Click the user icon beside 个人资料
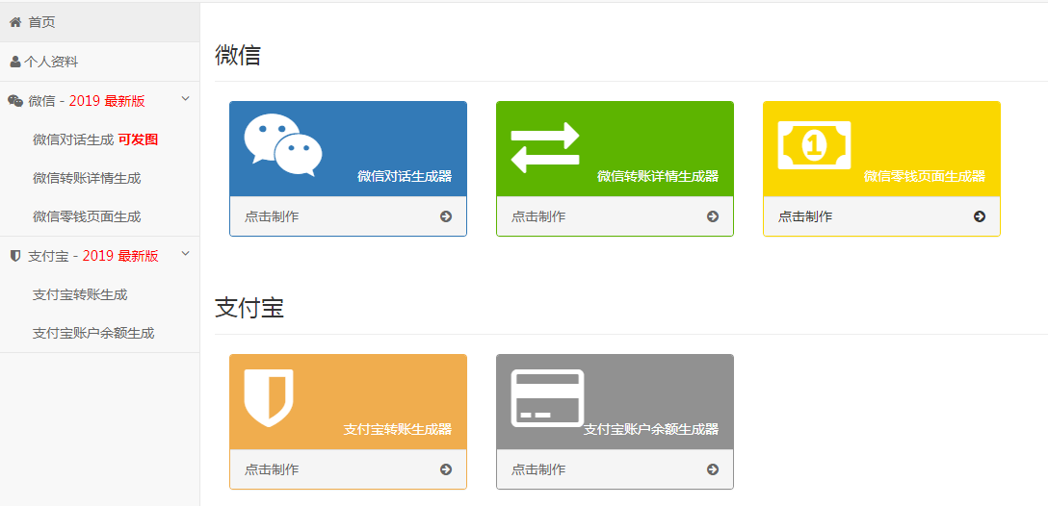The image size is (1048, 506). point(14,63)
